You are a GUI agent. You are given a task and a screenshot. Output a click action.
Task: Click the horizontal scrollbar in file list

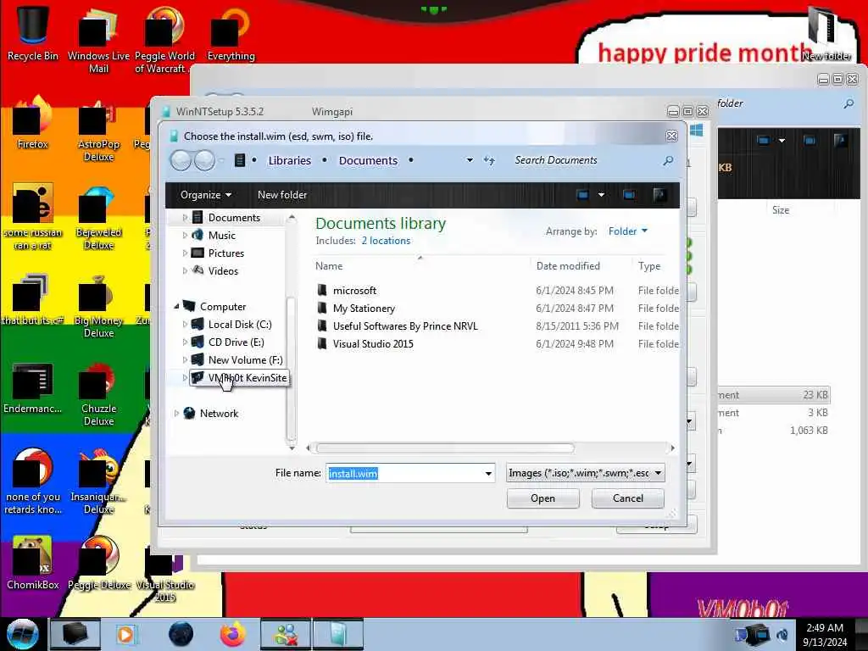click(x=445, y=448)
